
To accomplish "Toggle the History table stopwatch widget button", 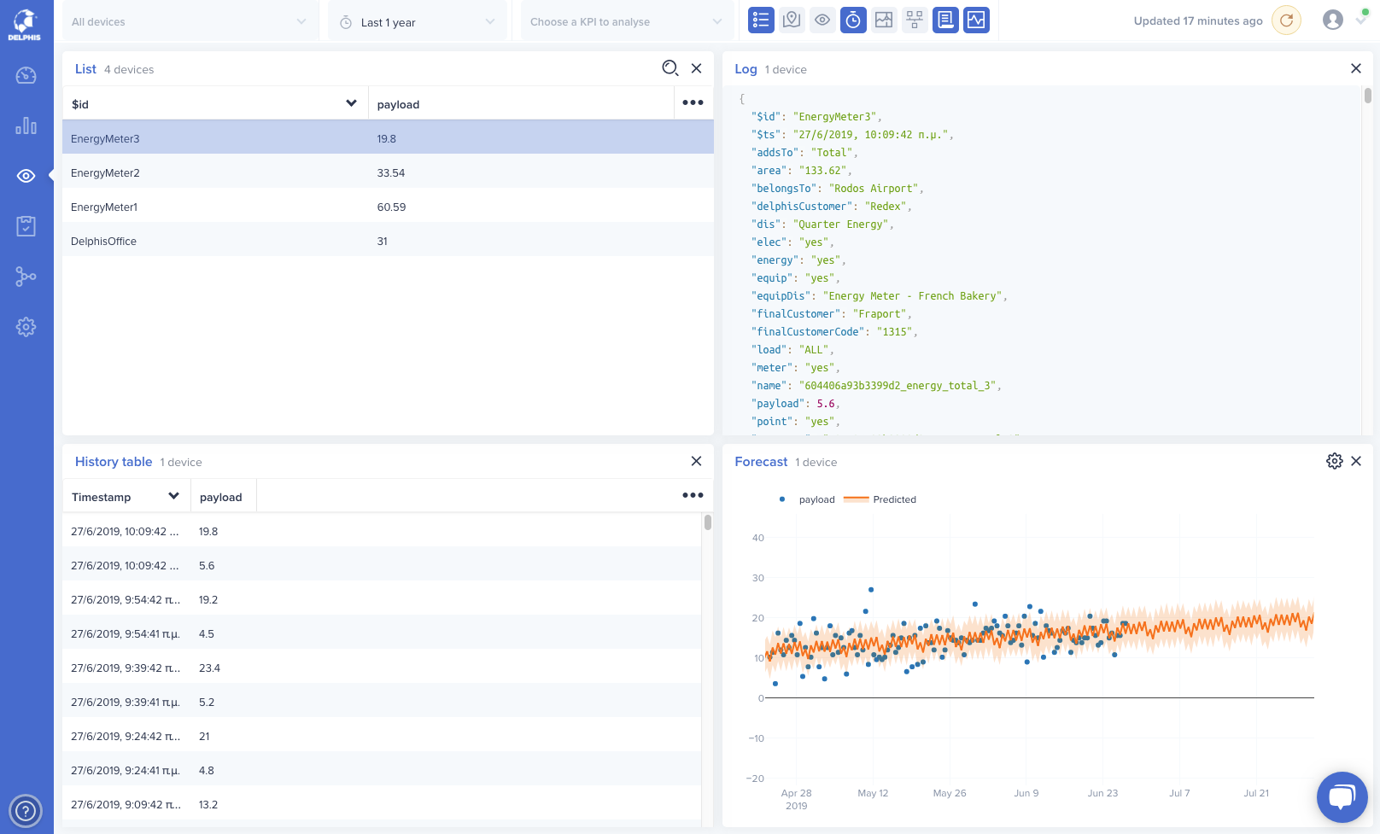I will (853, 20).
